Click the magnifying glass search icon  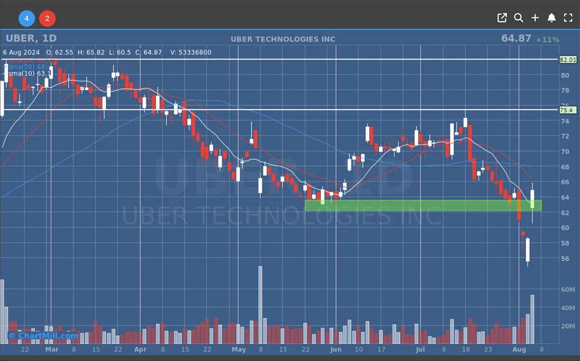tap(519, 18)
